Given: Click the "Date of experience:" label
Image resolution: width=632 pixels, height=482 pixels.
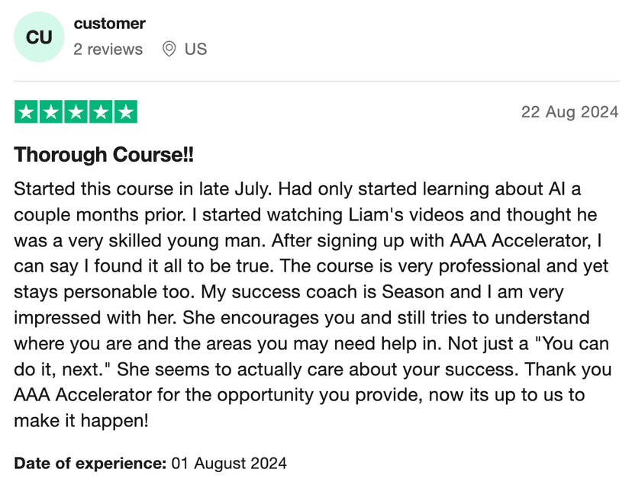Looking at the screenshot, I should (x=90, y=463).
